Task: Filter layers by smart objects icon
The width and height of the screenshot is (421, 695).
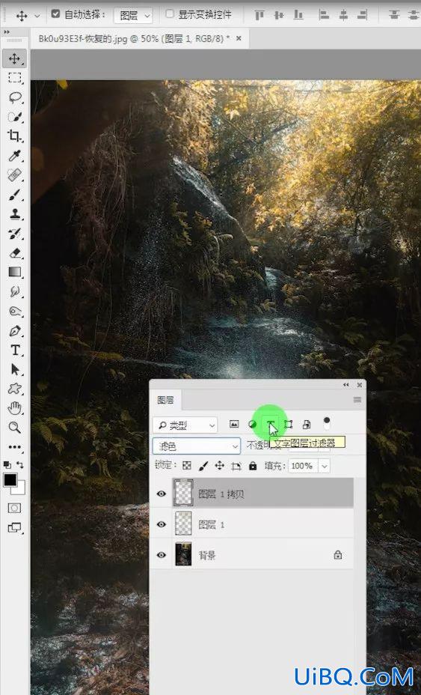Action: 307,424
